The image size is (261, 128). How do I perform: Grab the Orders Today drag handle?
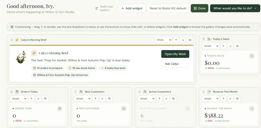tap(12, 92)
